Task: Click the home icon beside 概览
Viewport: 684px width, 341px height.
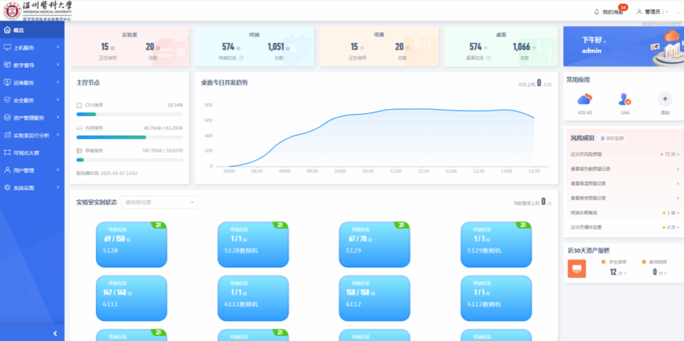Action: [7, 30]
